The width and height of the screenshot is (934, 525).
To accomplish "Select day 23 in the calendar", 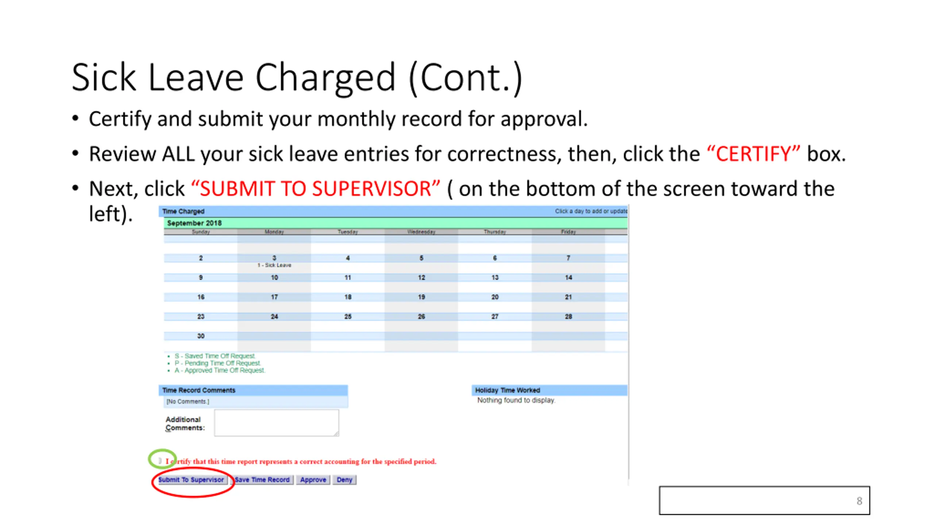I will tap(201, 316).
